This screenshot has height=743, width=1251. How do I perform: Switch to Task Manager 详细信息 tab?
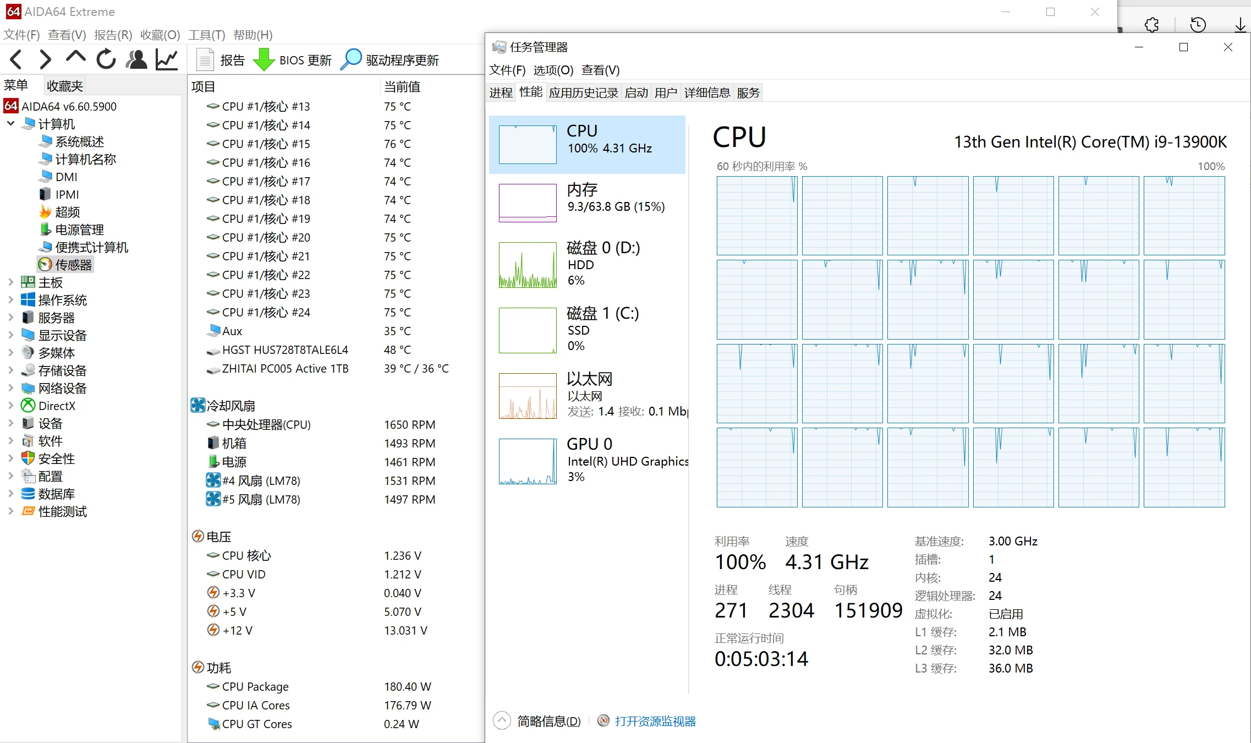click(x=707, y=93)
